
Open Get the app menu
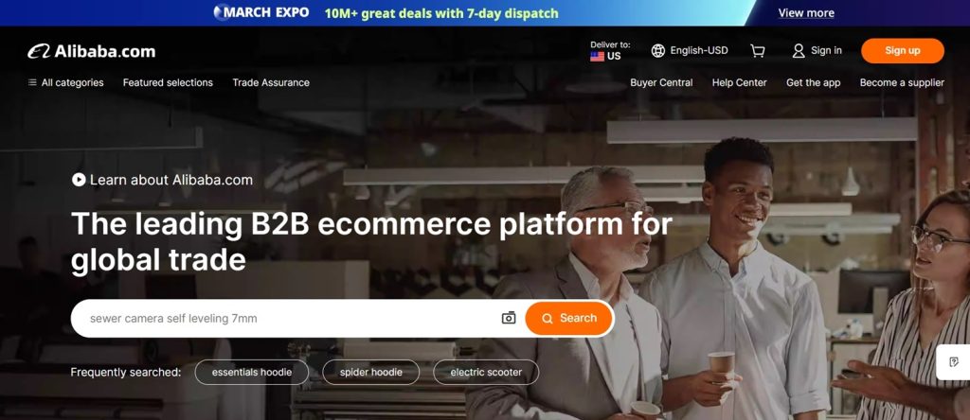pyautogui.click(x=813, y=82)
